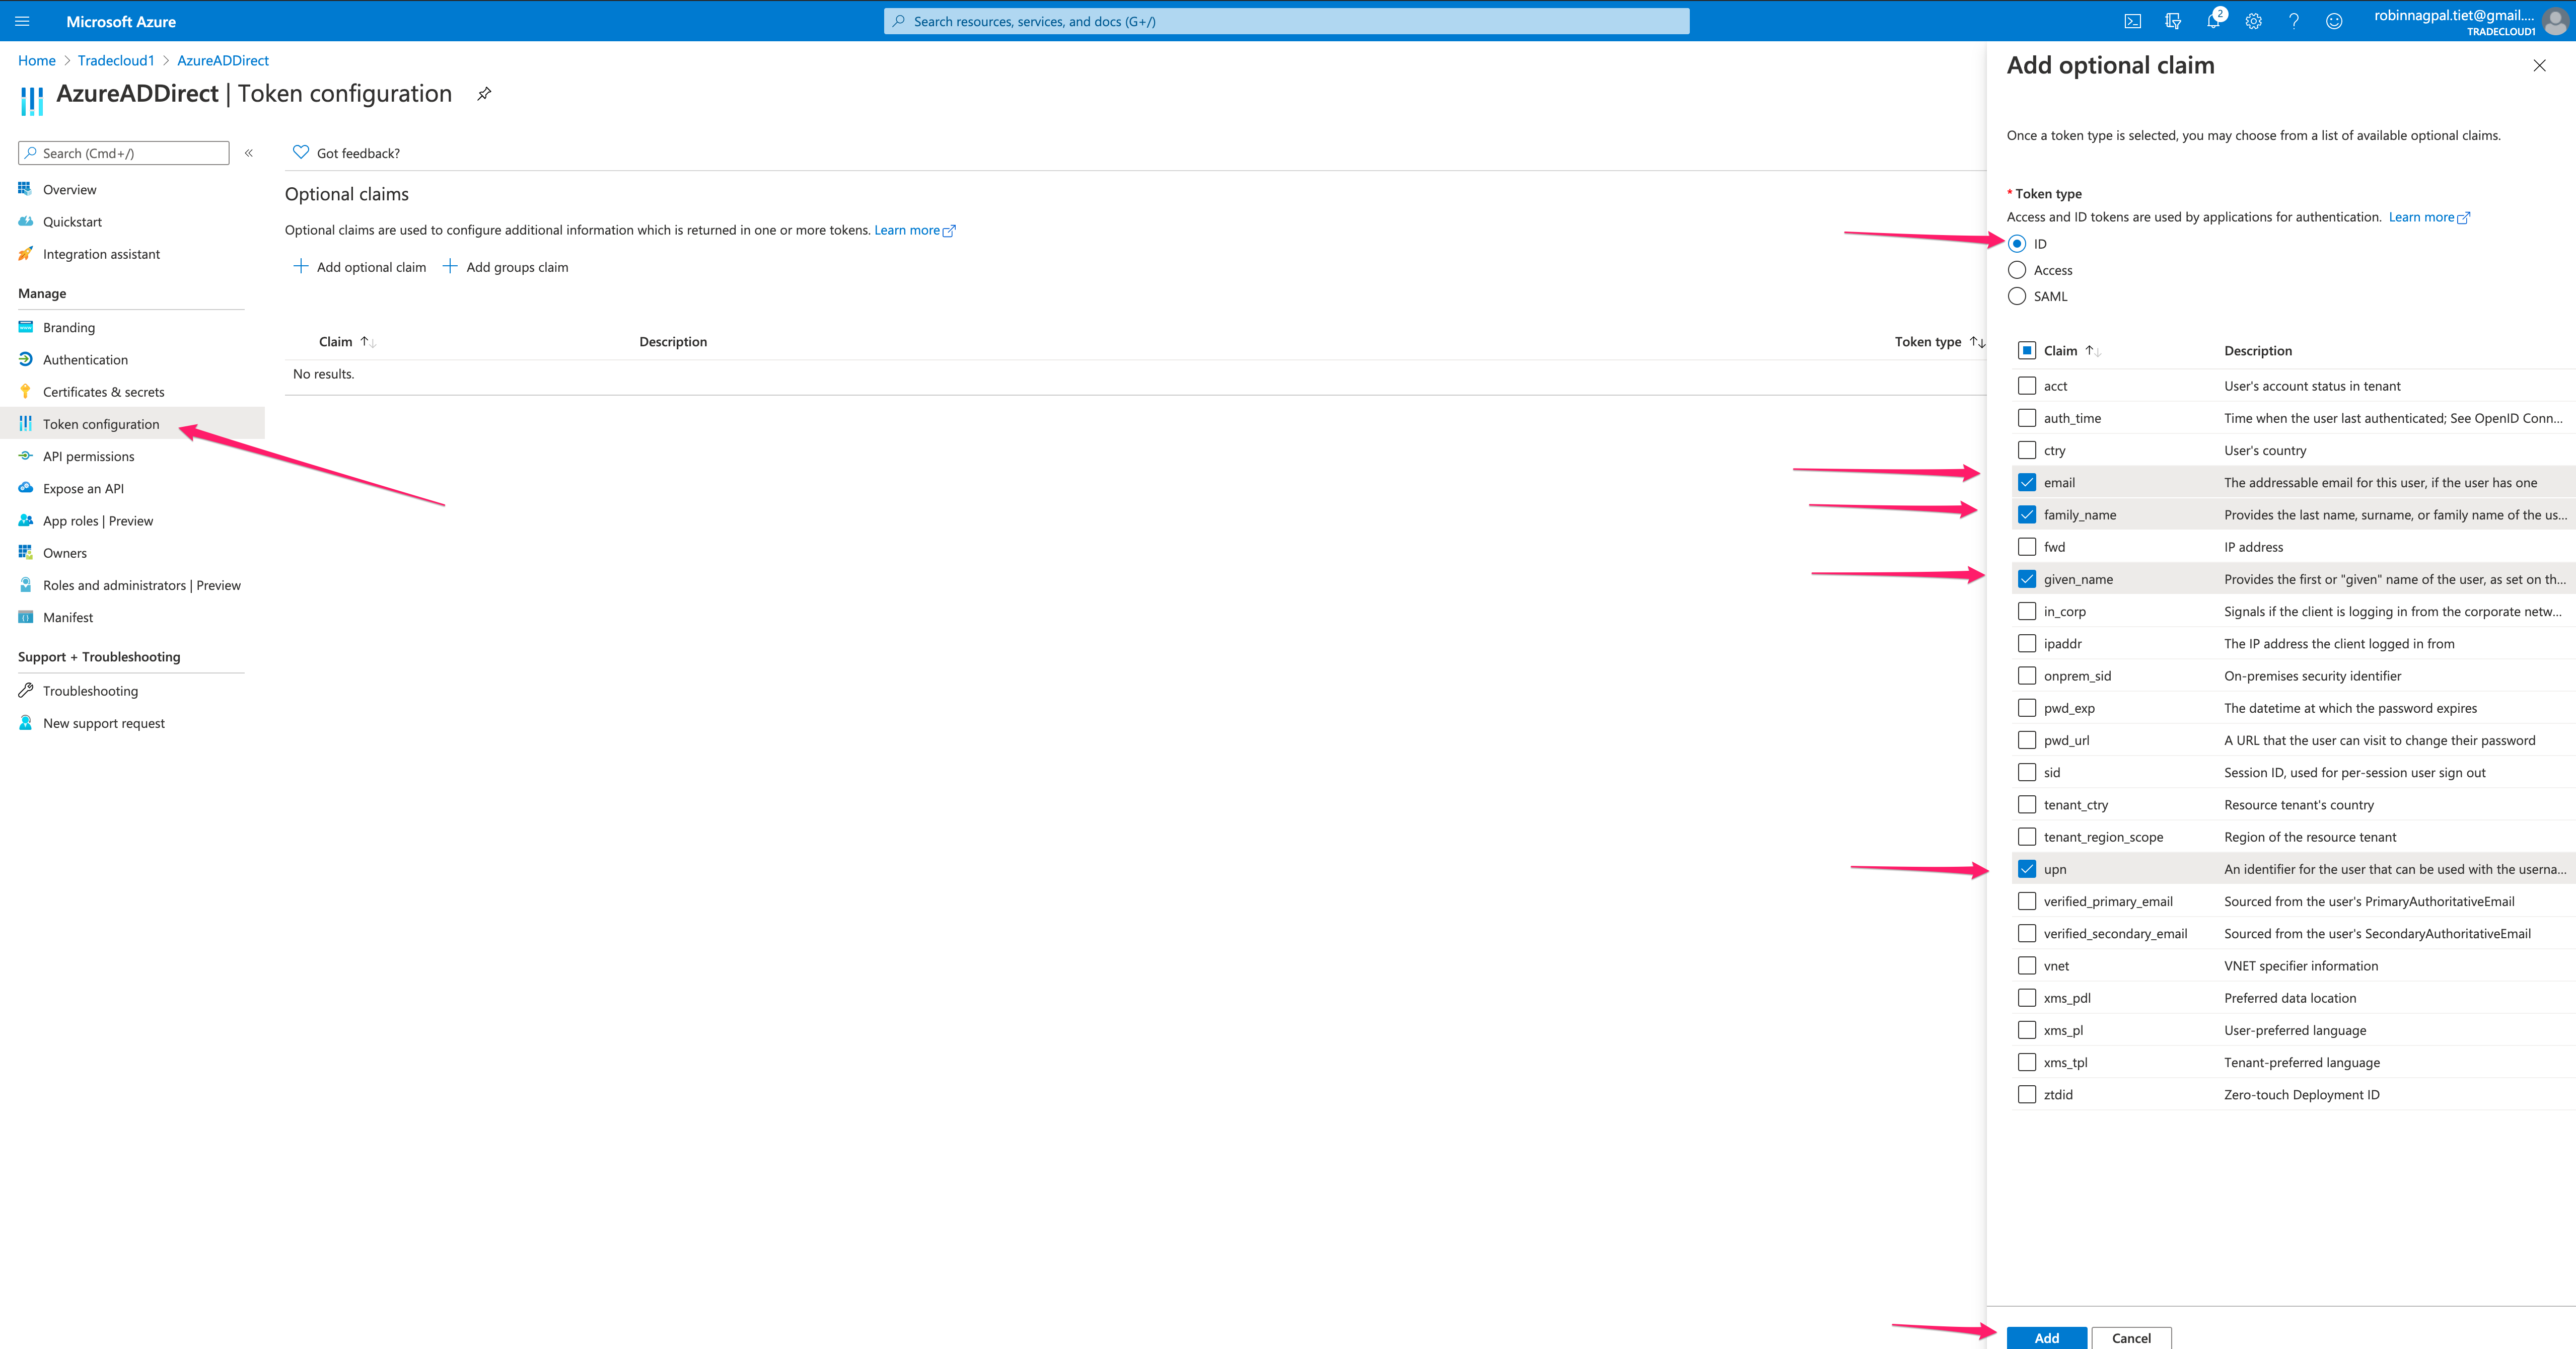The width and height of the screenshot is (2576, 1349).
Task: Click the Got feedback heart icon
Action: 300,152
